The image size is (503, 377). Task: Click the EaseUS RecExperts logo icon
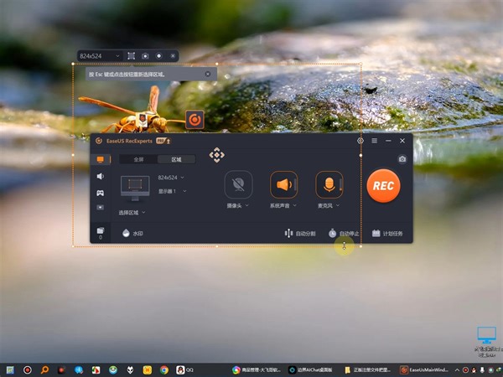pos(99,141)
